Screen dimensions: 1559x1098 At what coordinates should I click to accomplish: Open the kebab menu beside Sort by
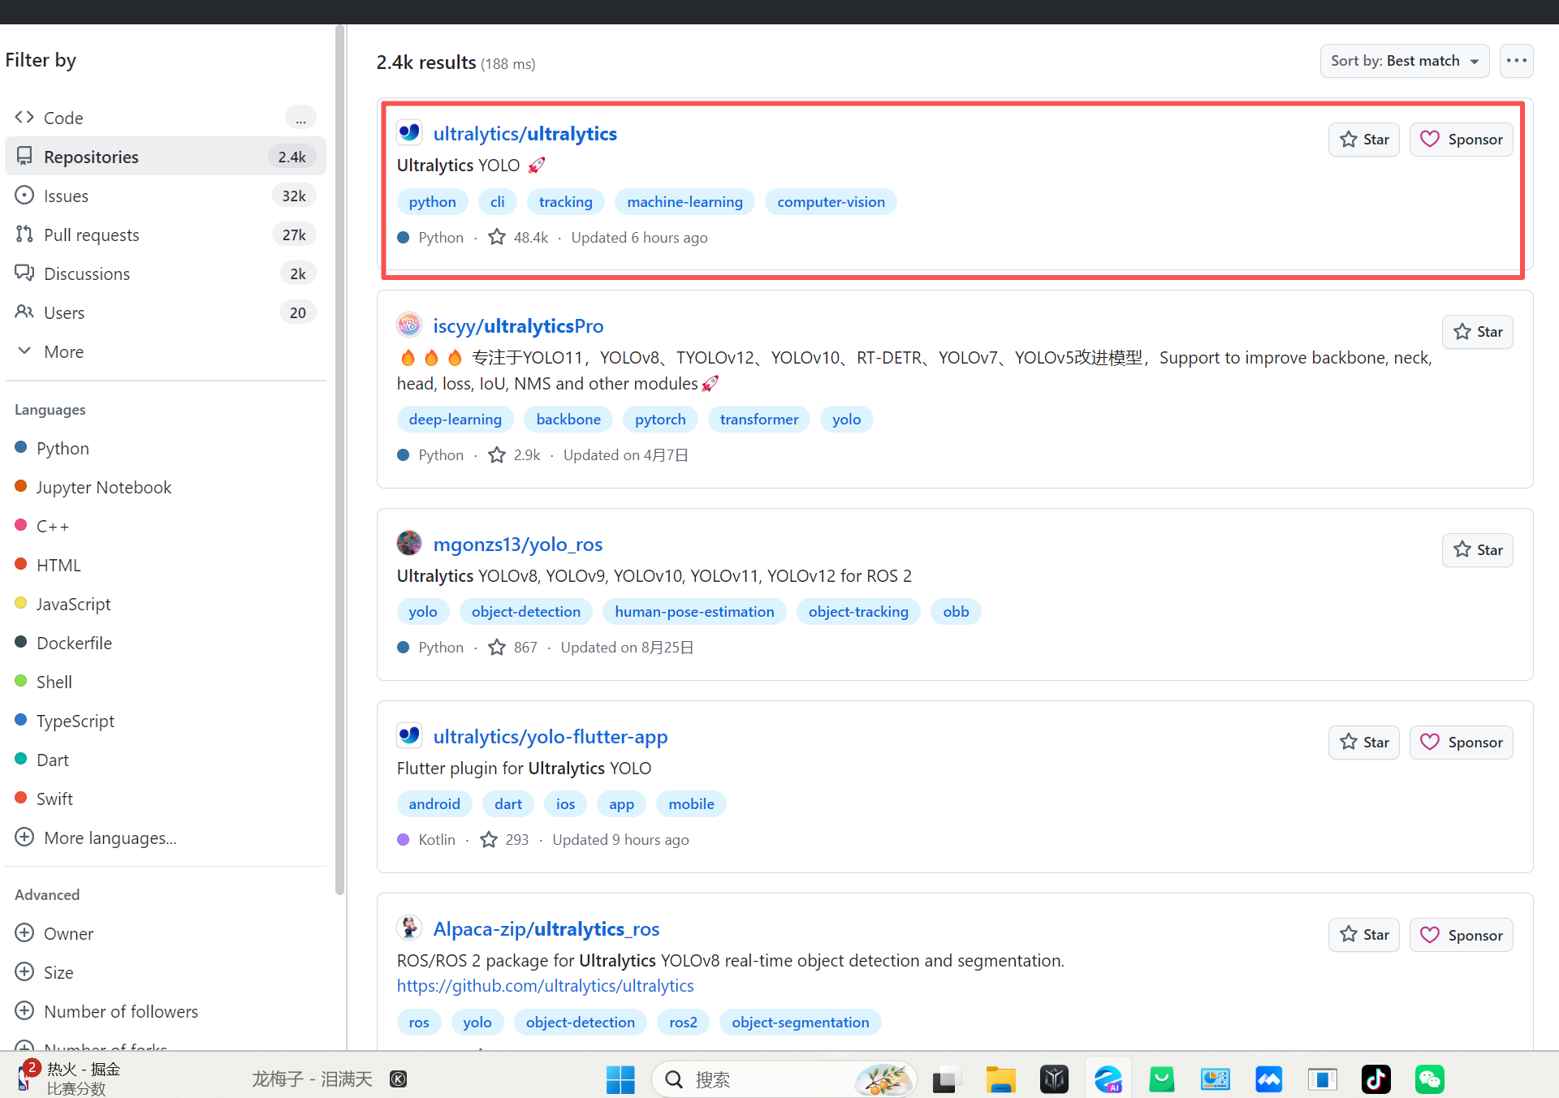click(x=1517, y=60)
